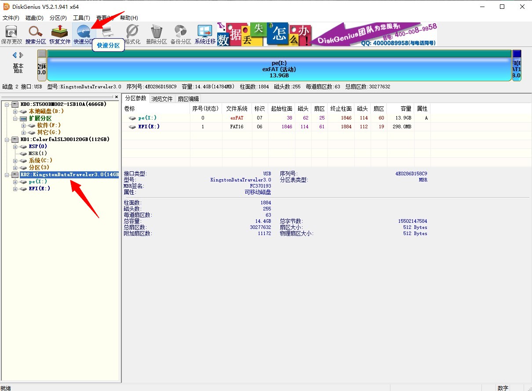Image resolution: width=532 pixels, height=391 pixels.
Task: Select the EFI(E:) row in partition table
Action: pyautogui.click(x=149, y=127)
